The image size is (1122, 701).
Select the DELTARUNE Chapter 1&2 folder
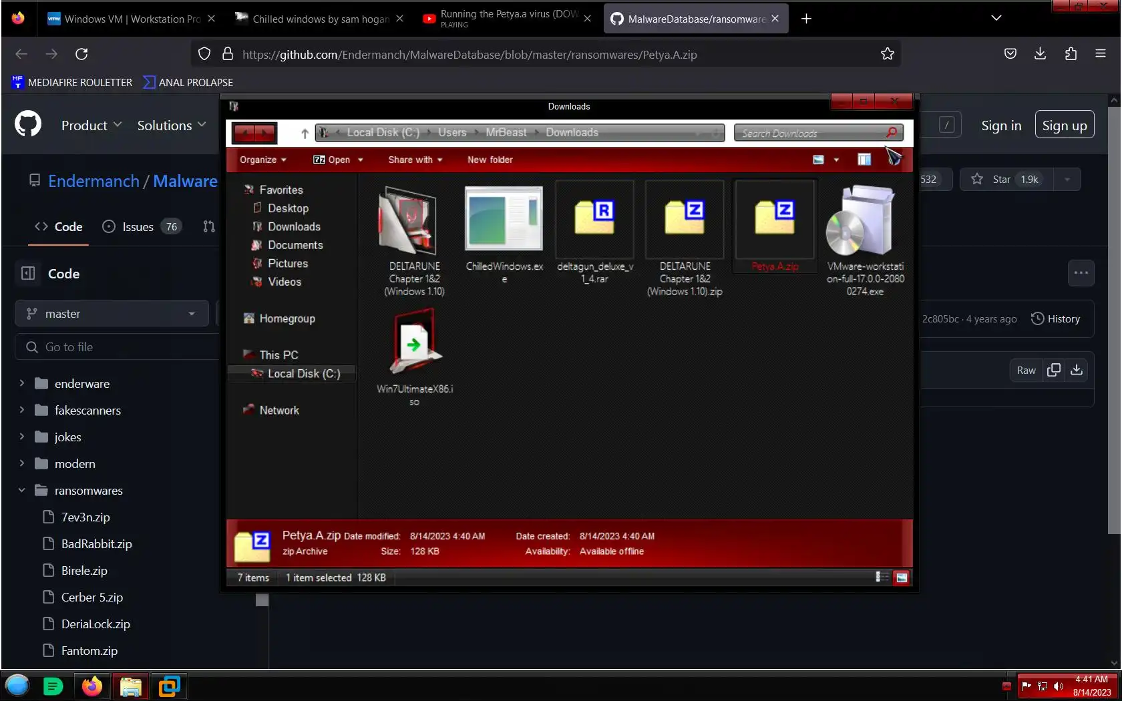click(x=414, y=240)
